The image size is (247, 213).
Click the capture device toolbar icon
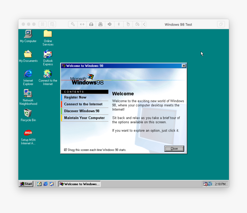coord(100,24)
